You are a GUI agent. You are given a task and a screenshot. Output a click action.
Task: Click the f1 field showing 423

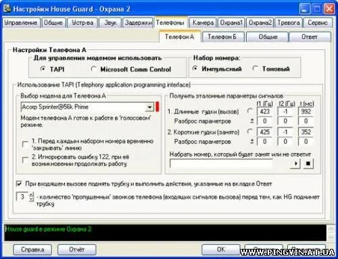point(264,111)
